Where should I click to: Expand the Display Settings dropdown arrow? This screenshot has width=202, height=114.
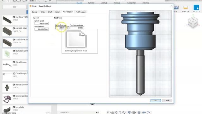(131, 113)
